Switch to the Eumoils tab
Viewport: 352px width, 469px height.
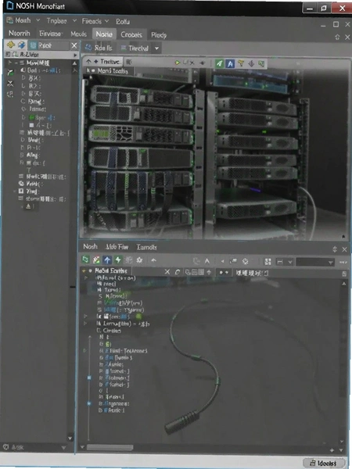click(x=147, y=247)
